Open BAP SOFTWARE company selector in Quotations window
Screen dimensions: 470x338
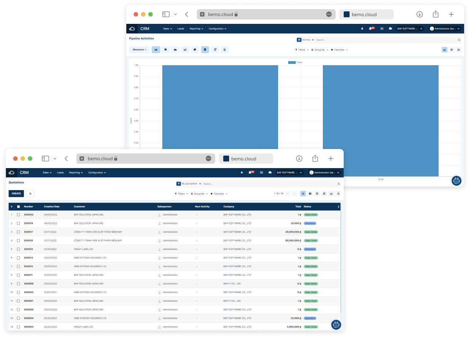289,172
